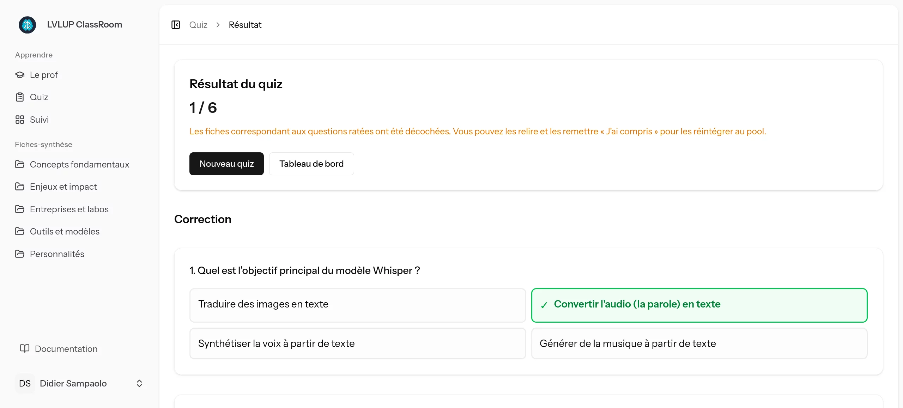Open the Quiz breadcrumb link
The width and height of the screenshot is (903, 408).
click(x=198, y=25)
